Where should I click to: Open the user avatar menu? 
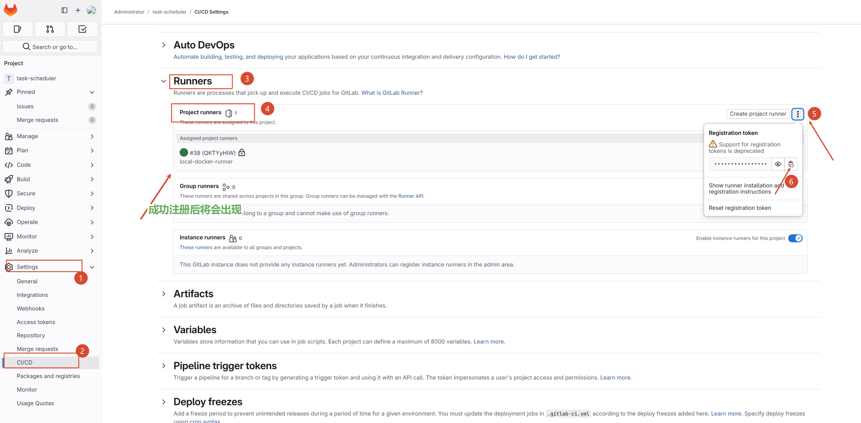pos(91,10)
